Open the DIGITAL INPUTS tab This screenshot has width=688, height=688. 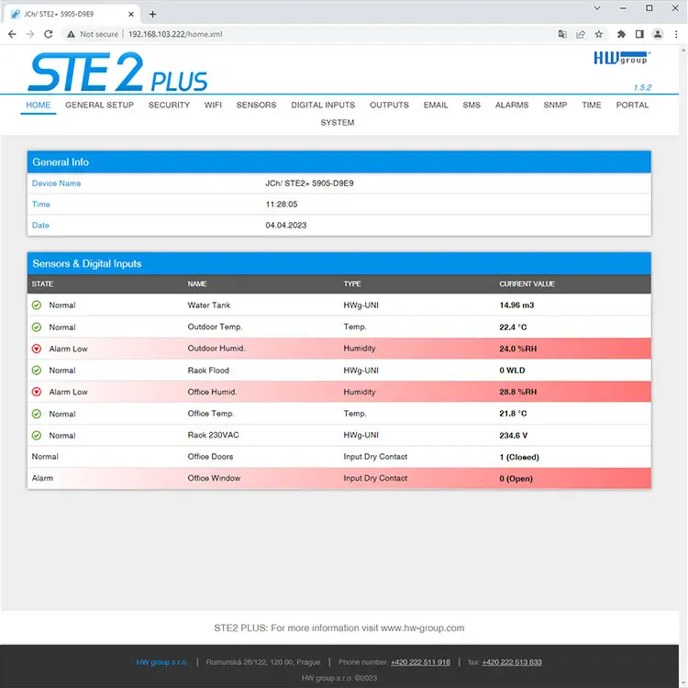323,105
